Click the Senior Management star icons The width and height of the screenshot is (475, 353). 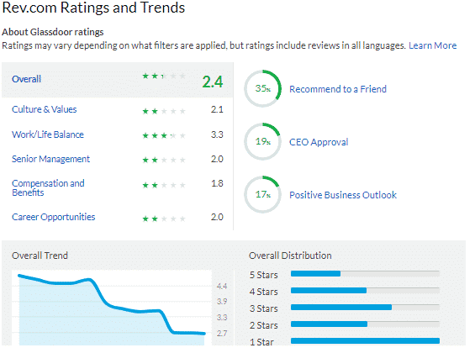(x=164, y=160)
